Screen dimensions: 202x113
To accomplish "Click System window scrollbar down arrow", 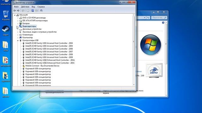I will [x=166, y=95].
